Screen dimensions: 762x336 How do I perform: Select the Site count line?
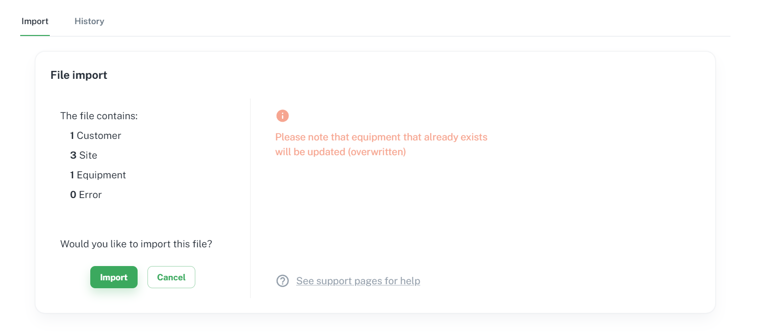click(84, 155)
